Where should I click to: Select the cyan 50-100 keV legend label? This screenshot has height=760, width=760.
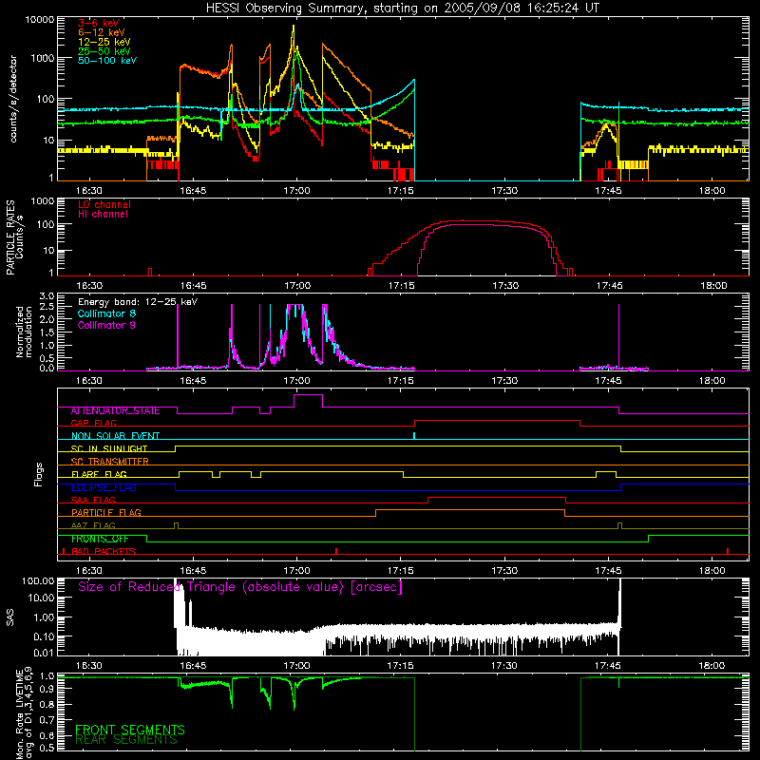107,60
